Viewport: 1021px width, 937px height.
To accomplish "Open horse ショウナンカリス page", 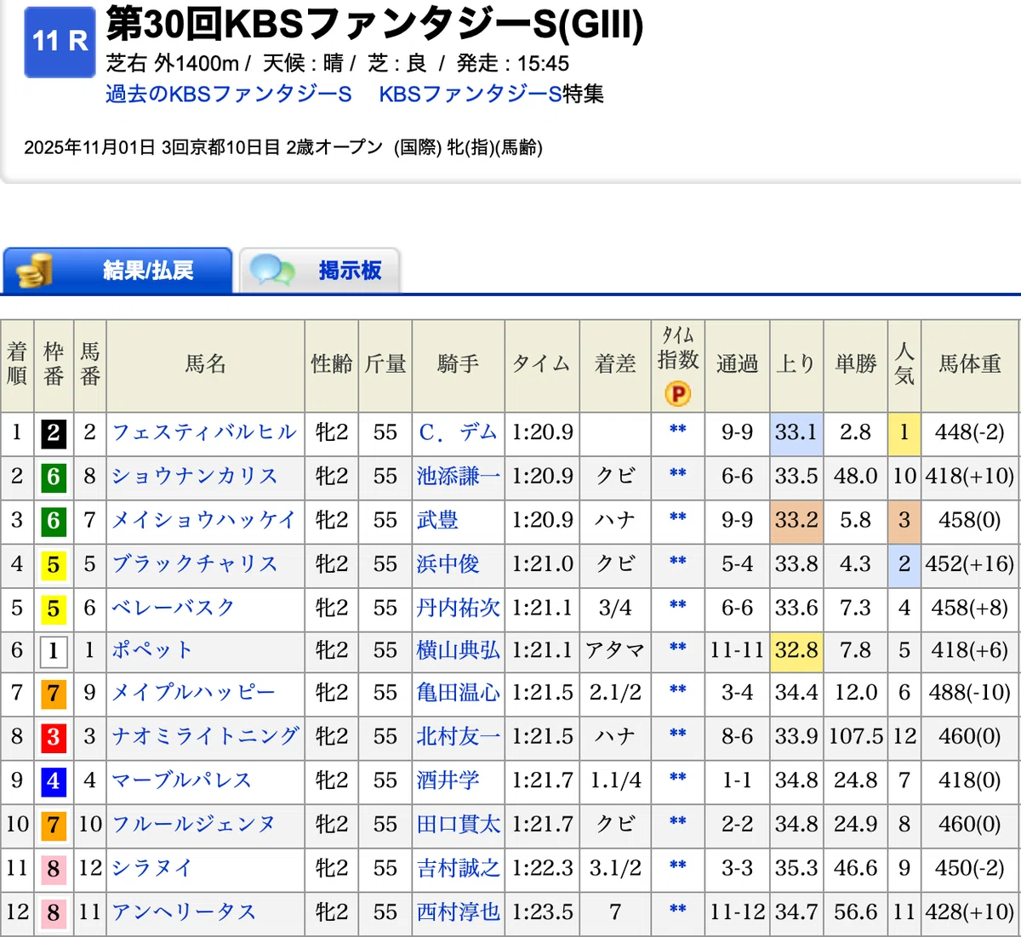I will (195, 476).
